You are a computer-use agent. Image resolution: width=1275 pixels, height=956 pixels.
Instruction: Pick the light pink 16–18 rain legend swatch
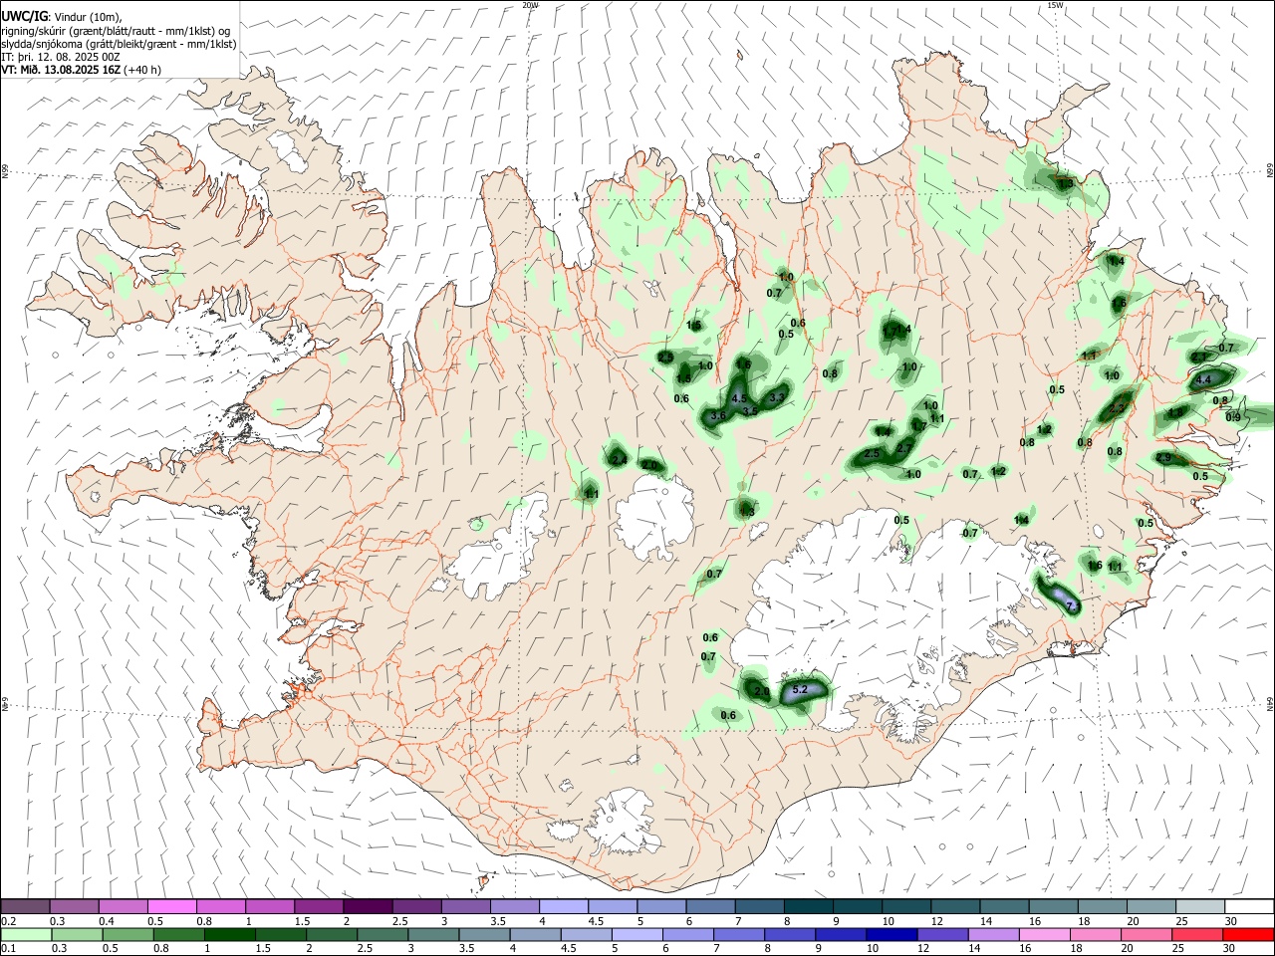pyautogui.click(x=1046, y=934)
